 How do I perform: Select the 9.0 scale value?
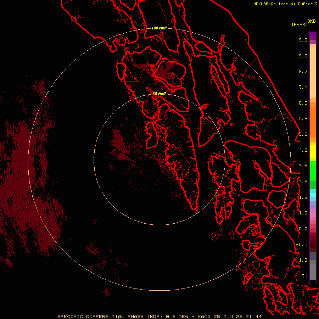[x=303, y=56]
